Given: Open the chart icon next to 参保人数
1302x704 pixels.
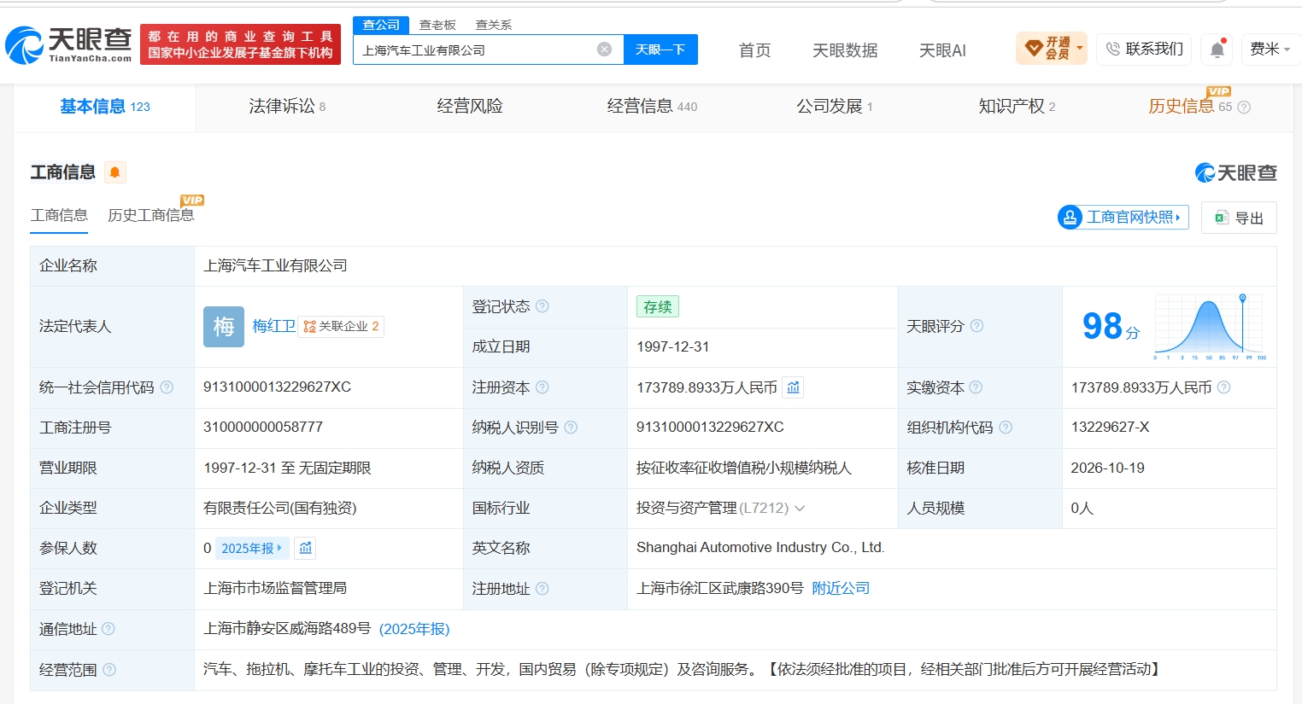Looking at the screenshot, I should coord(306,548).
